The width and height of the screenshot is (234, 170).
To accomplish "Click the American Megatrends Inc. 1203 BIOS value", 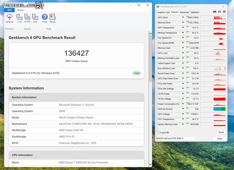I will pyautogui.click(x=78, y=143).
